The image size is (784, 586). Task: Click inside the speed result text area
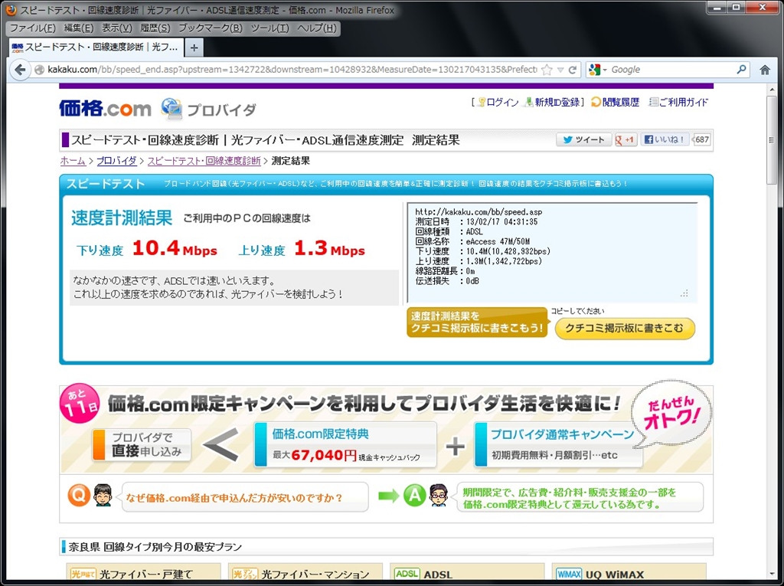[552, 253]
